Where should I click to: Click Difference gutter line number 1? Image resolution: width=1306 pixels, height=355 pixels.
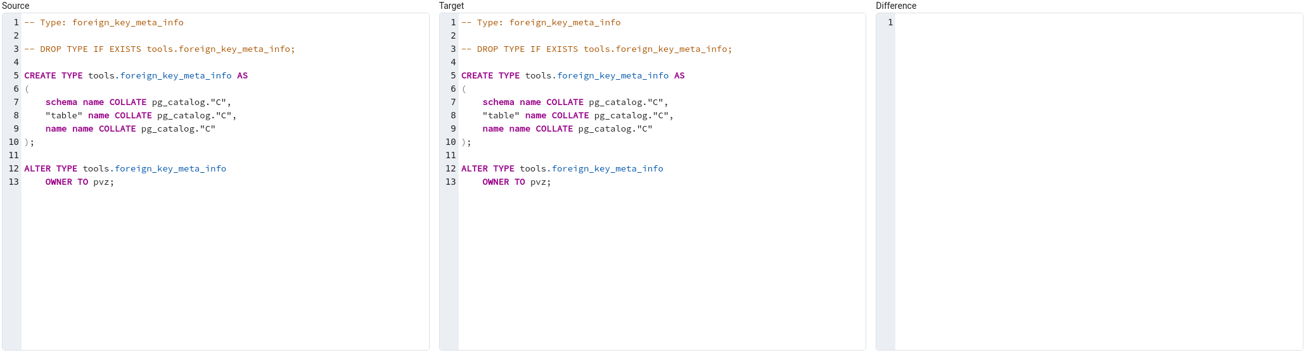pyautogui.click(x=890, y=22)
